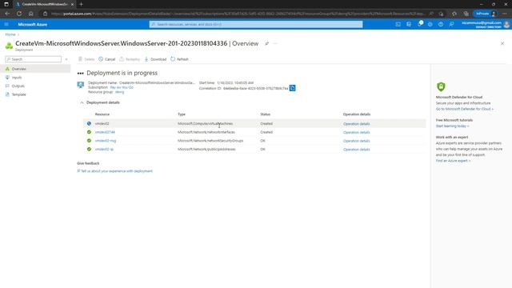This screenshot has width=512, height=288.
Task: Click the in-progress status icon for vmdev02
Action: 89,124
